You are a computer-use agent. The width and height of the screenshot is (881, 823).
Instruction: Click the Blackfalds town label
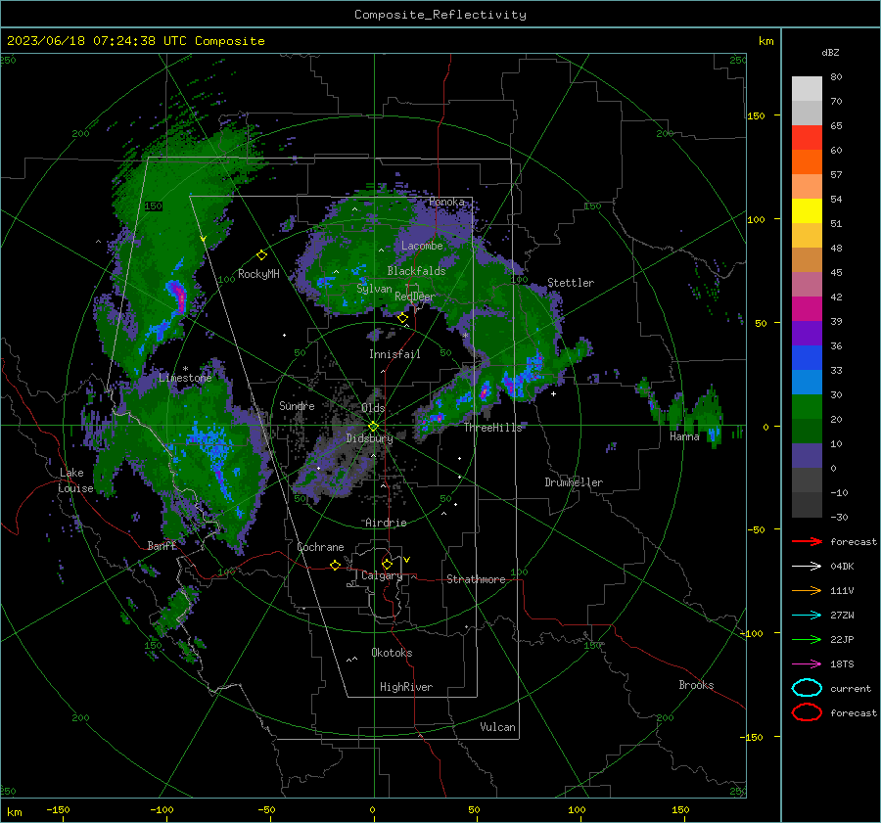tap(416, 271)
